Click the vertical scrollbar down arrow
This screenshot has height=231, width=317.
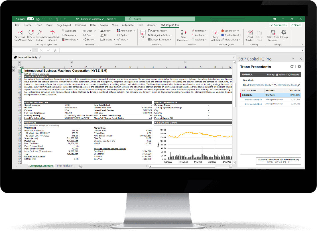click(x=234, y=163)
